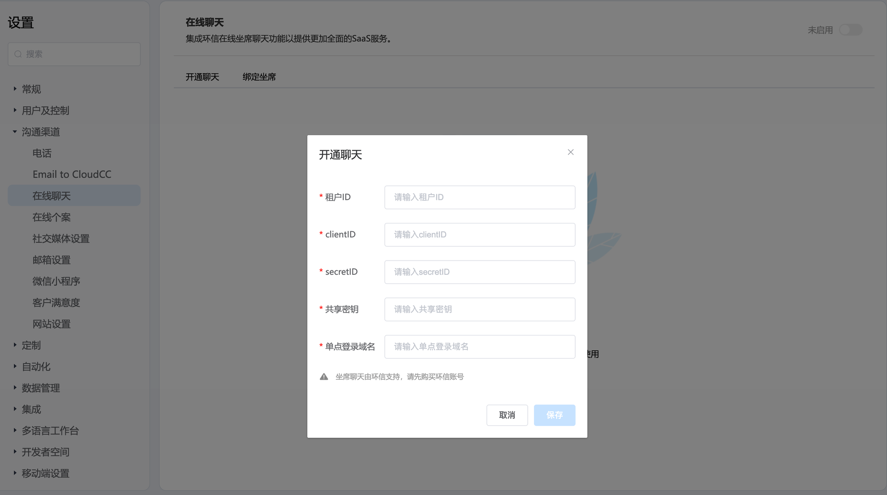The image size is (887, 495).
Task: Open 社交媒体设置 in the sidebar
Action: coord(61,238)
